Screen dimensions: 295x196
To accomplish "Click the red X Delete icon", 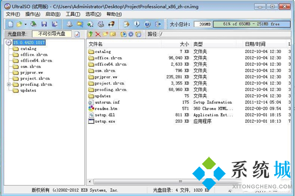I will click(x=98, y=34).
